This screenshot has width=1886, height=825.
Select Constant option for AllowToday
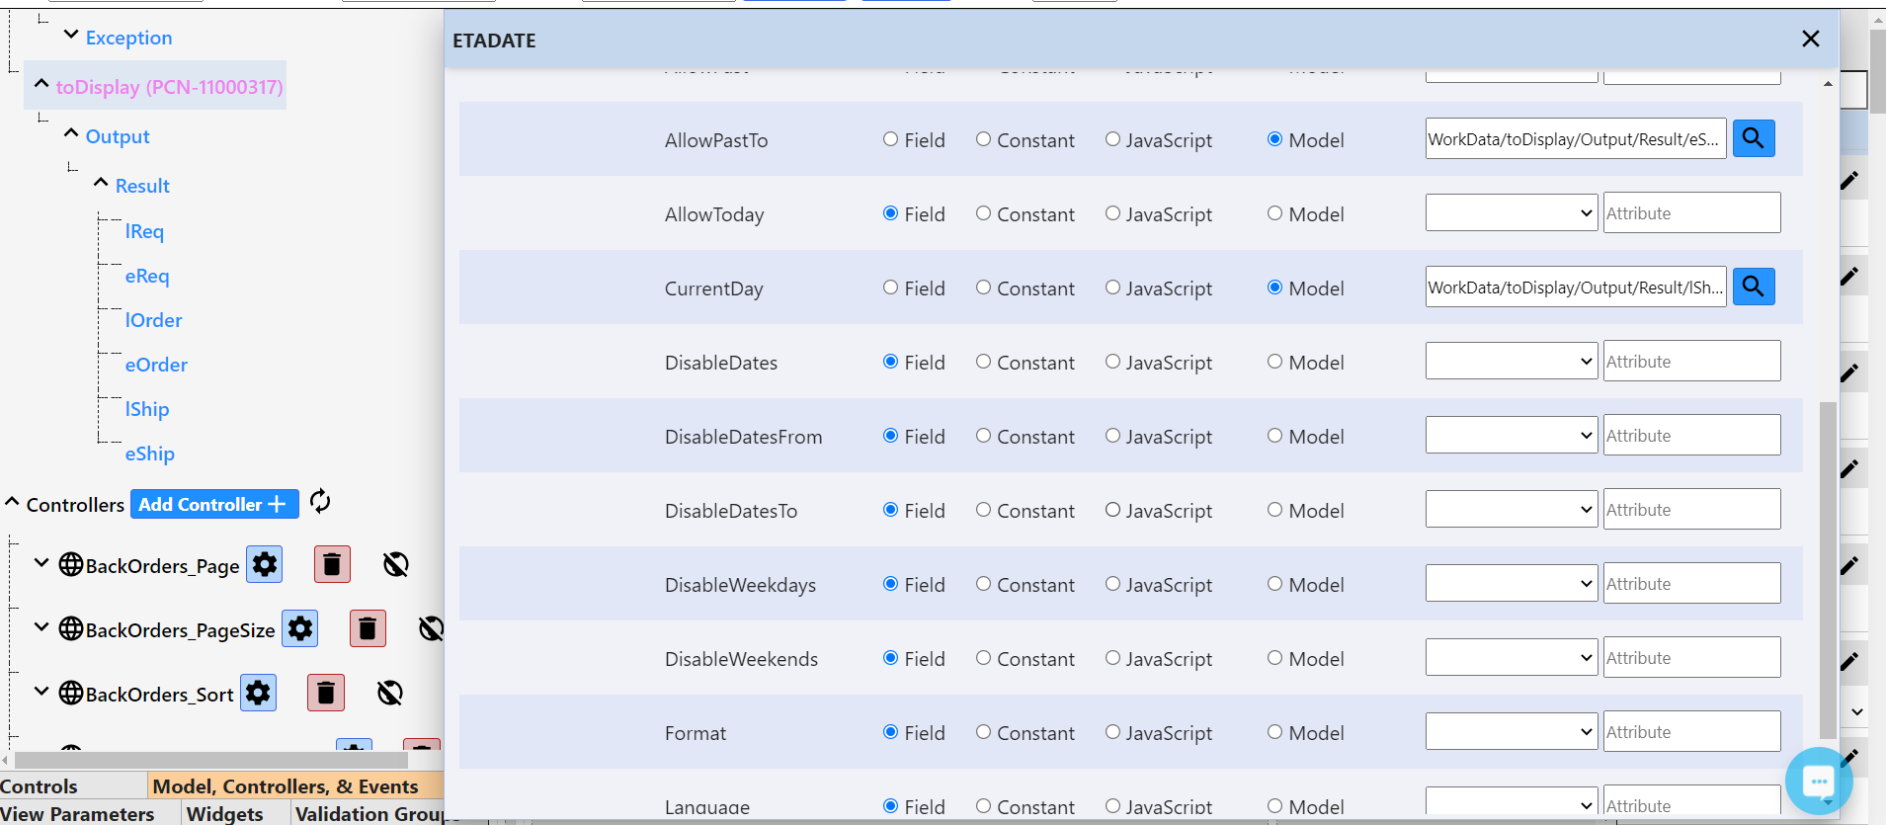click(983, 213)
